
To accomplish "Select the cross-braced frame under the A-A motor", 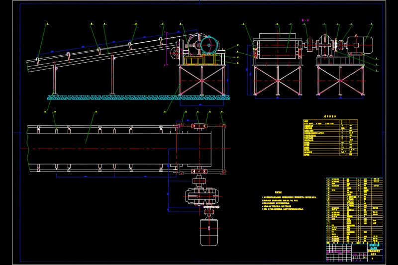I will pos(340,80).
